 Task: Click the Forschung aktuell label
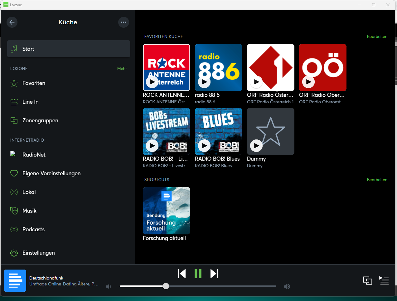tap(164, 238)
